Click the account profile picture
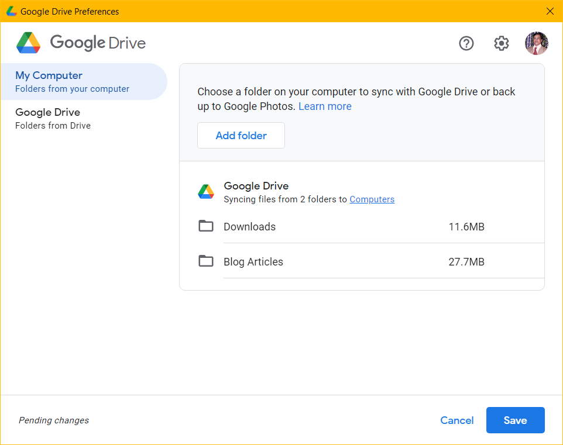 point(537,43)
